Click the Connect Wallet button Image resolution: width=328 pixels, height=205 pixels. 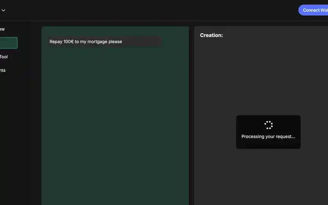pyautogui.click(x=313, y=10)
